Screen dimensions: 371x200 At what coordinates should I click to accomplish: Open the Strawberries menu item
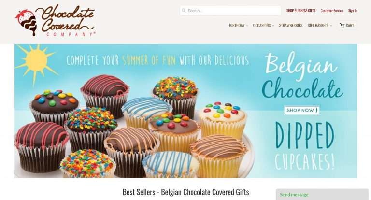coord(290,25)
